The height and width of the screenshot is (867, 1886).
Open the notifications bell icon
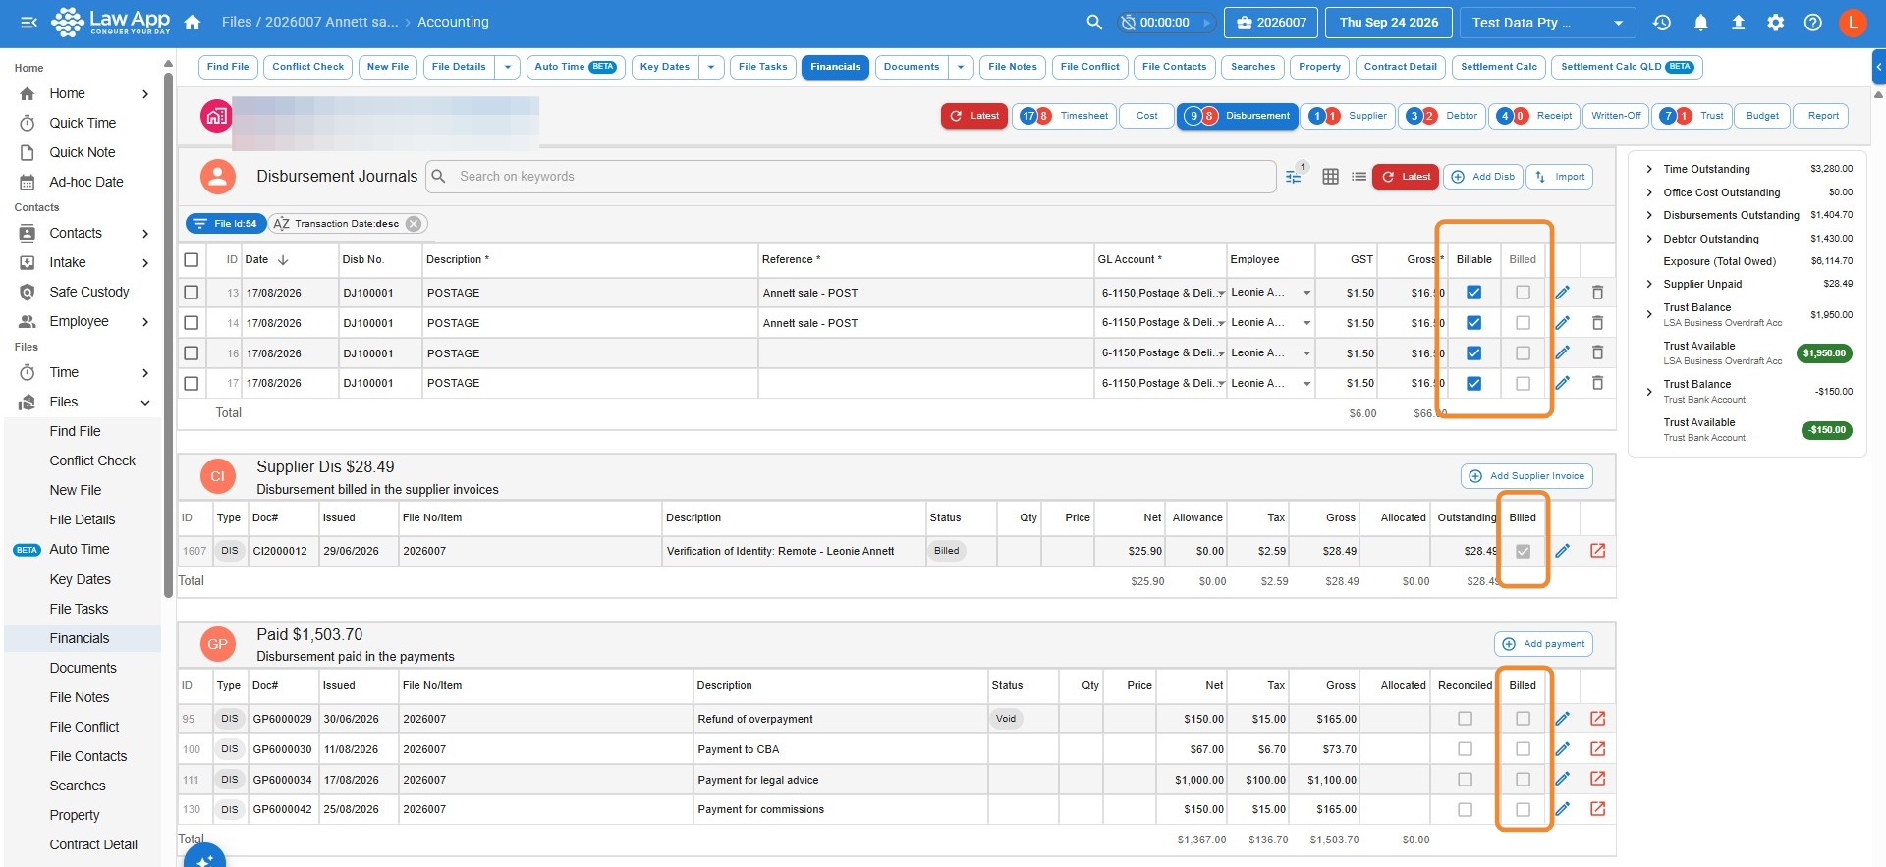tap(1700, 22)
